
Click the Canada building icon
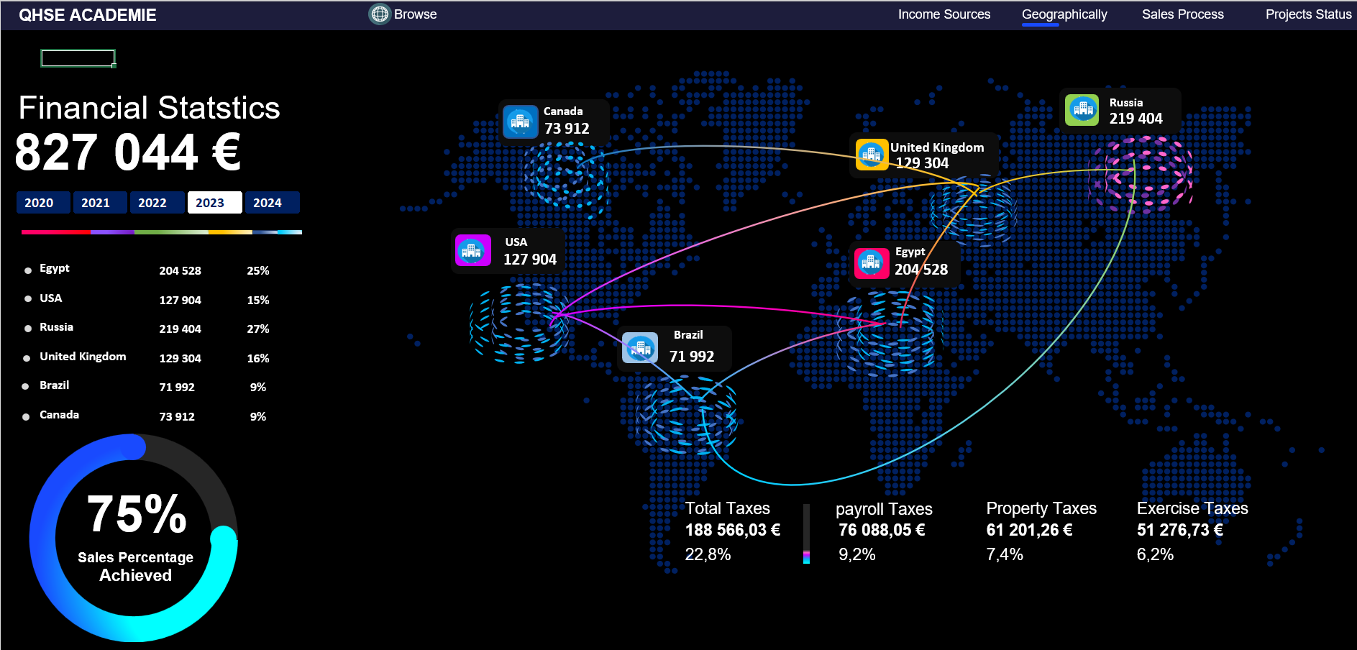(520, 122)
